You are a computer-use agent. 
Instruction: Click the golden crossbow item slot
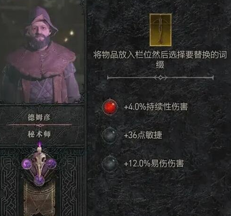[160, 30]
